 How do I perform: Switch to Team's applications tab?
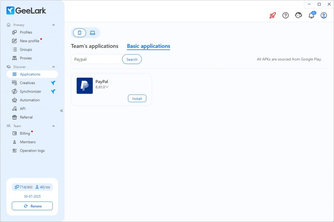click(95, 46)
